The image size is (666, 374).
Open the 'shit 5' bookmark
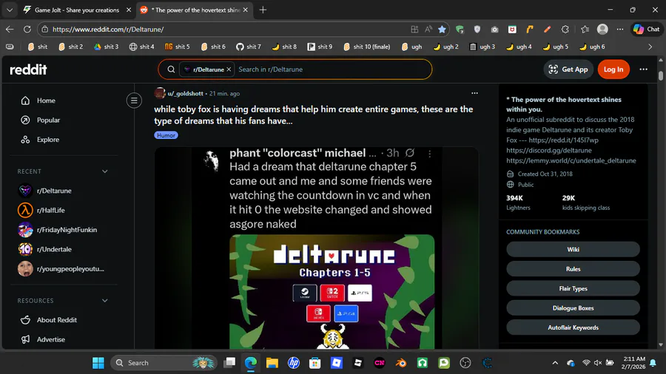pyautogui.click(x=178, y=47)
